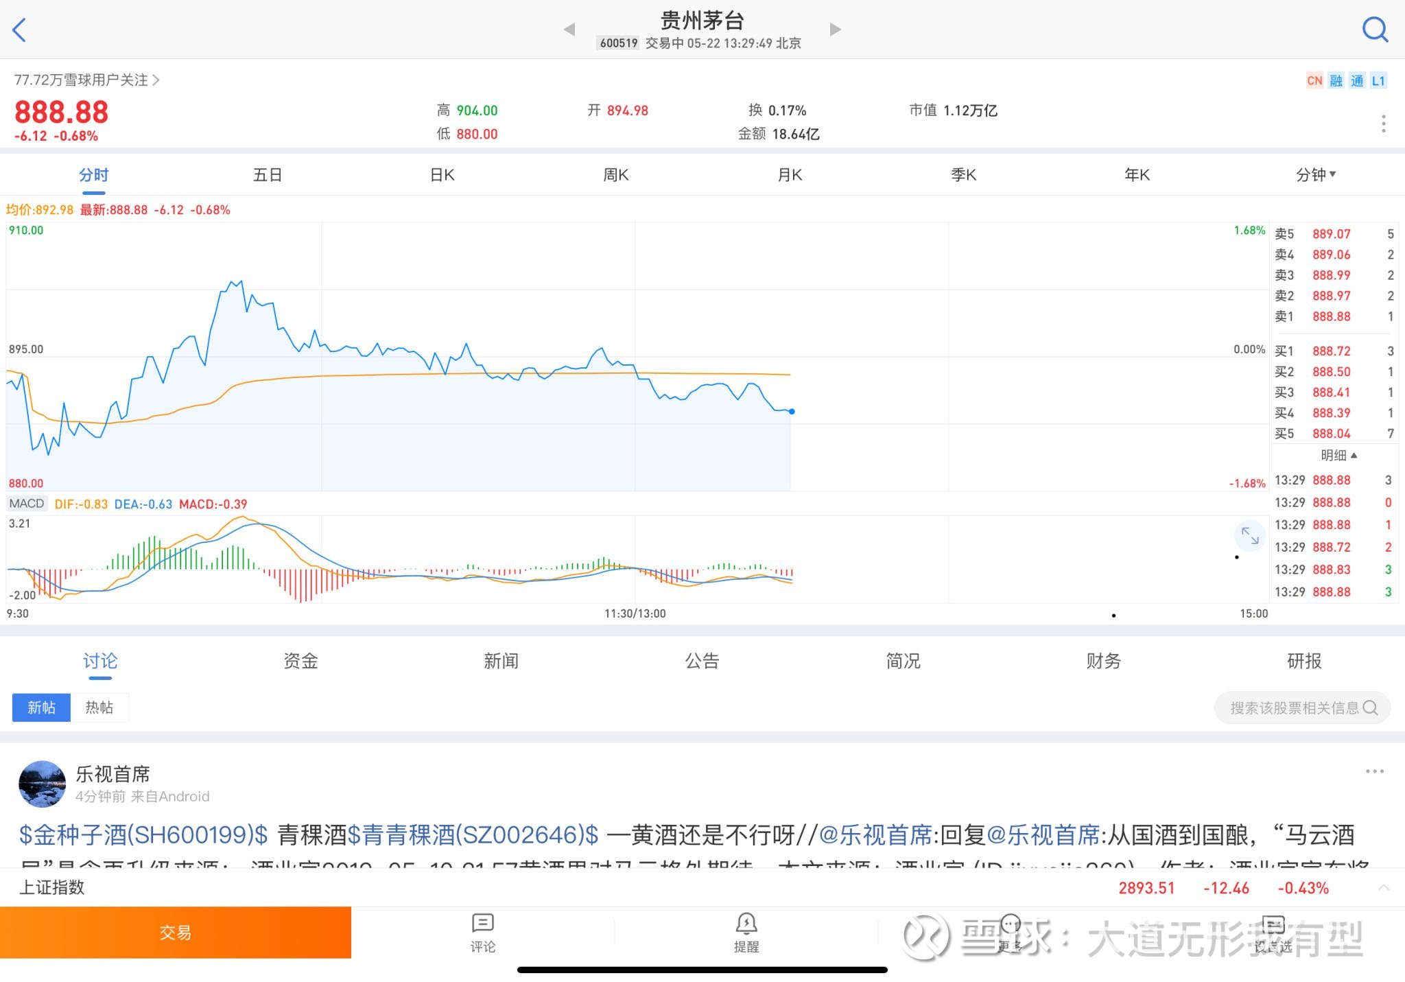The image size is (1405, 982).
Task: Open the 公告 tab
Action: pos(702,661)
